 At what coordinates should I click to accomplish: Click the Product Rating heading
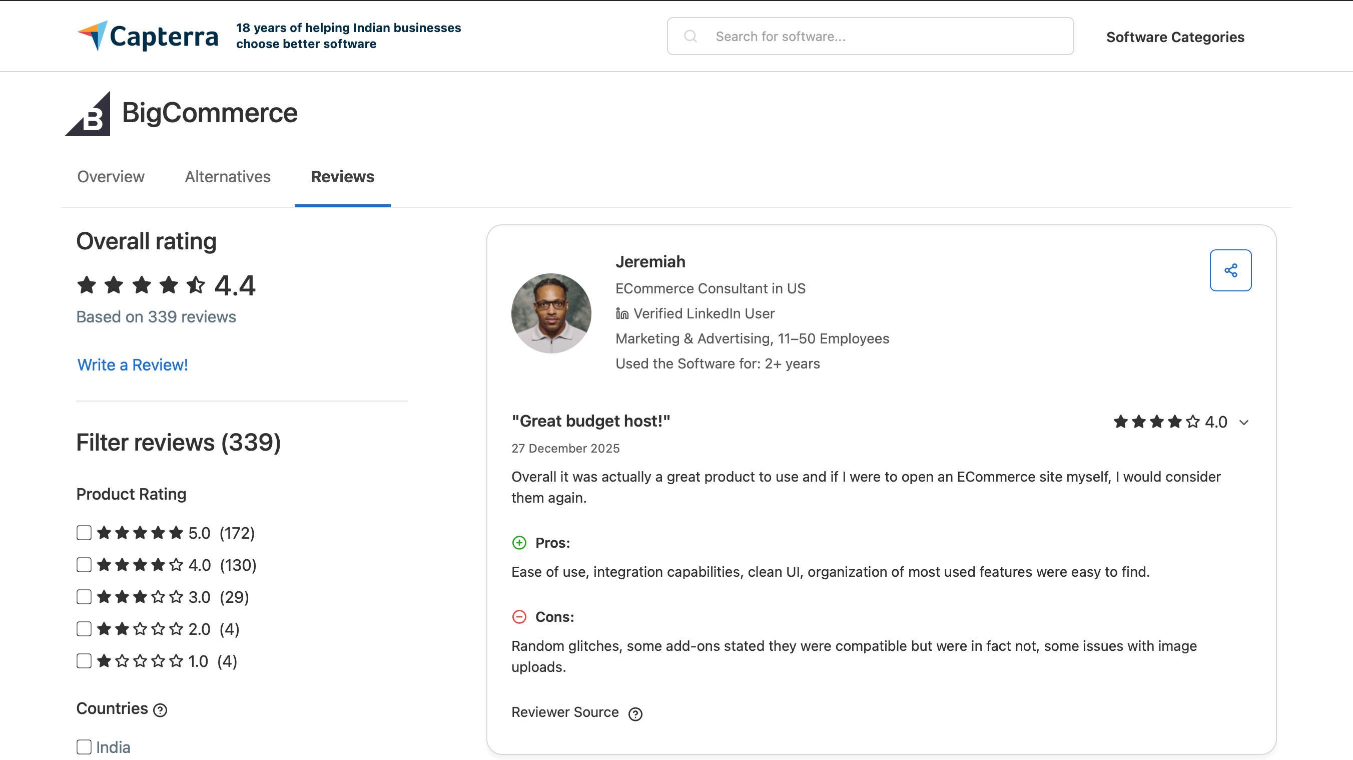(x=131, y=494)
